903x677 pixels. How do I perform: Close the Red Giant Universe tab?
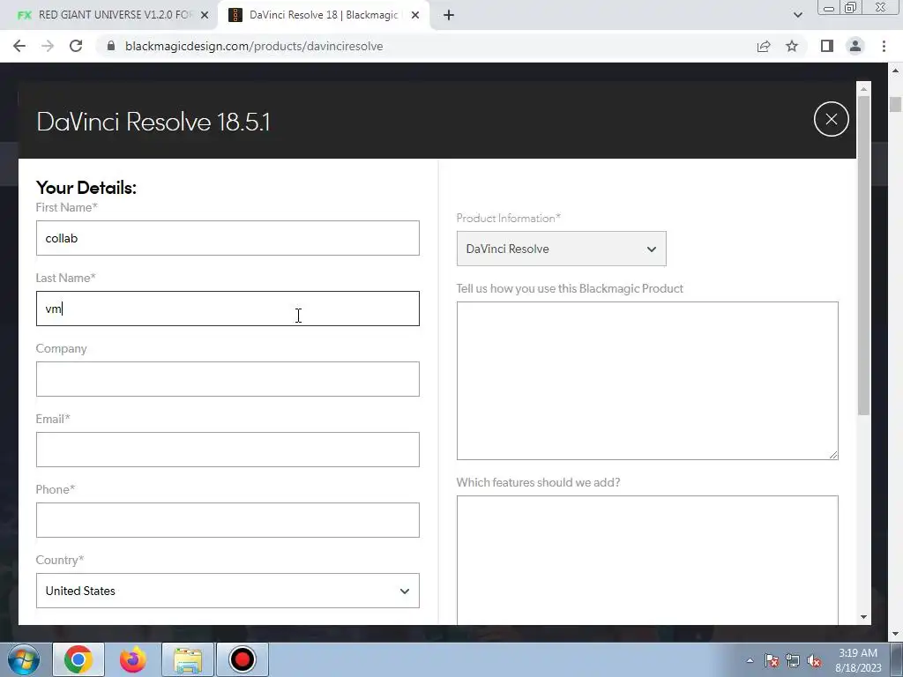click(205, 15)
